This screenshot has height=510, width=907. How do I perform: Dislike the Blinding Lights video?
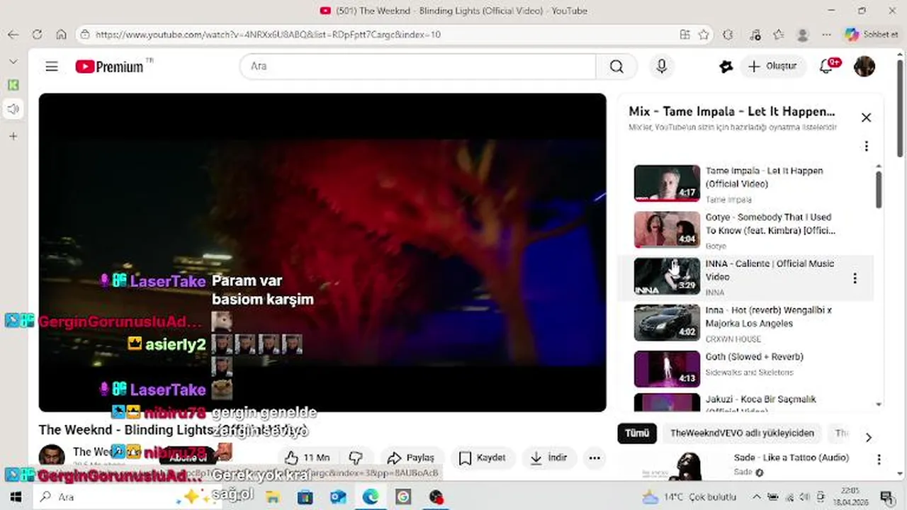click(356, 458)
